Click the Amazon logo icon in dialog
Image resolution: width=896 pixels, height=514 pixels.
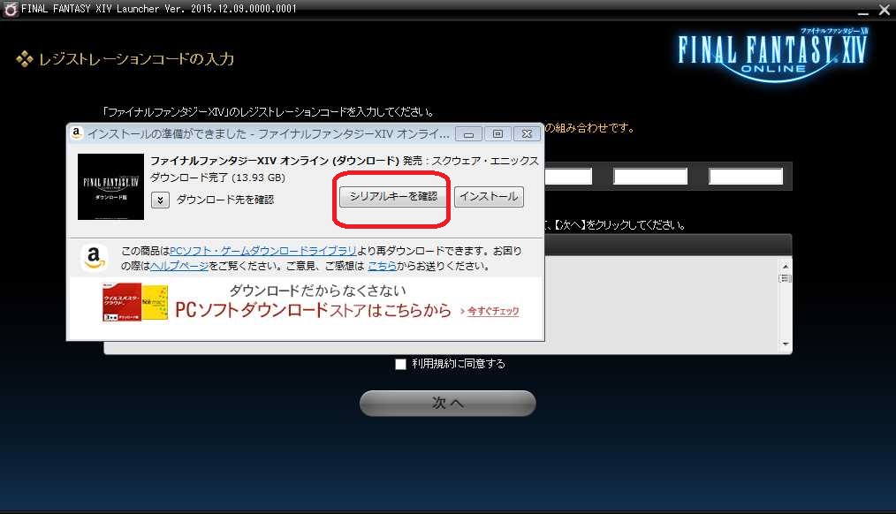(x=95, y=258)
